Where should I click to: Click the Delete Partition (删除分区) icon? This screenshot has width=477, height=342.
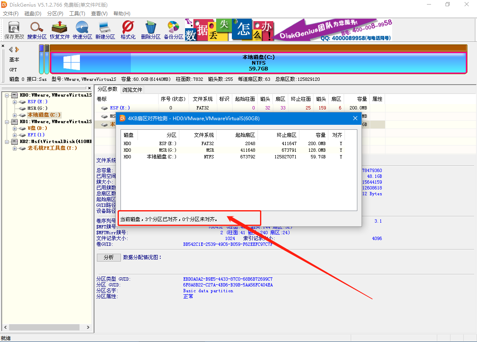151,30
